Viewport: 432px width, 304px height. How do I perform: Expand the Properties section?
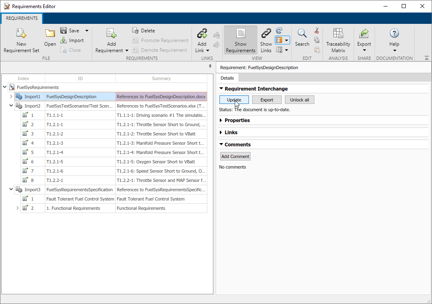221,120
